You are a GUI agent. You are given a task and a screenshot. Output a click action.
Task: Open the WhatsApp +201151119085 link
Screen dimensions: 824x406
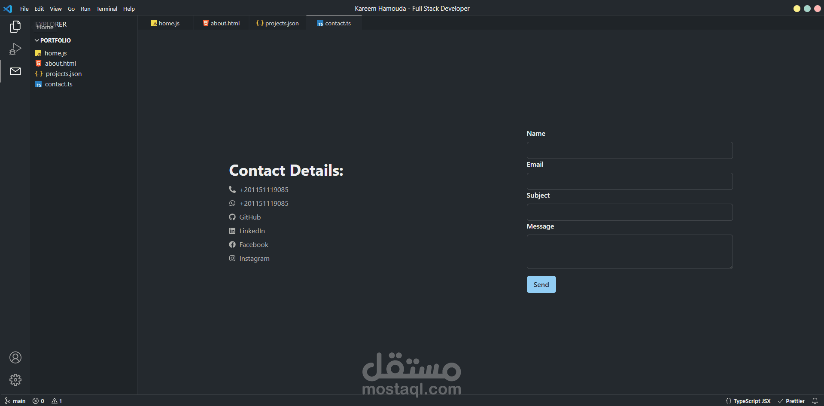264,203
